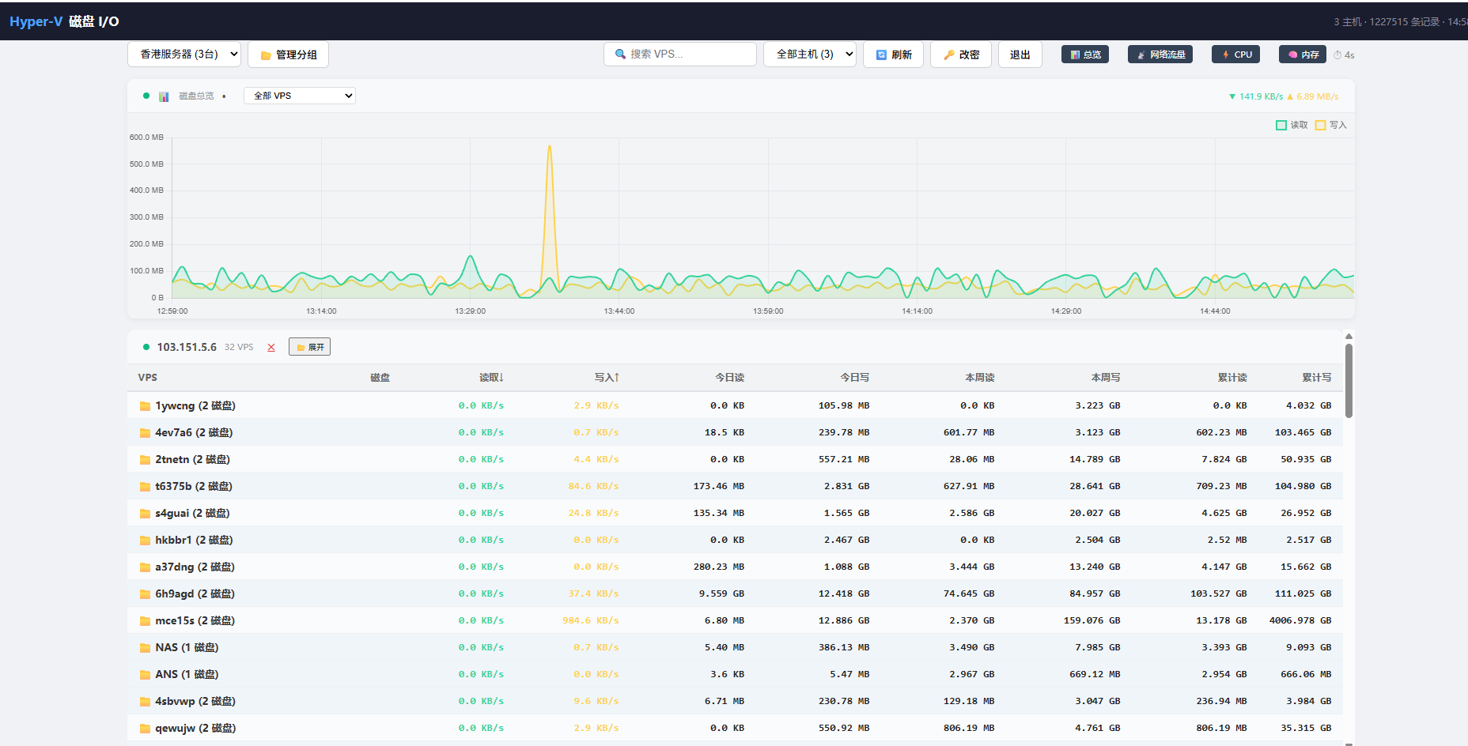The width and height of the screenshot is (1468, 746).
Task: Focus the 搜索 VPS search field
Action: (680, 54)
